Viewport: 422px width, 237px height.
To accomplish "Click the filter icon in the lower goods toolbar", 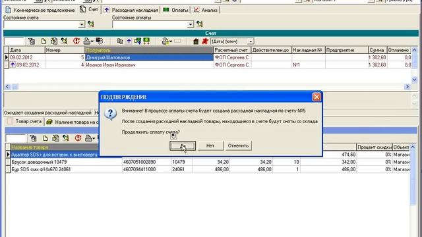I will (34, 138).
